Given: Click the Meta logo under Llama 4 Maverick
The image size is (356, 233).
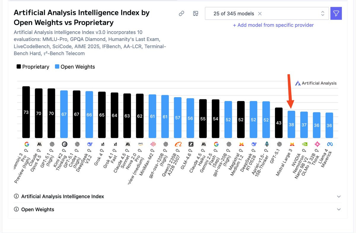Looking at the screenshot, I should point(329,144).
